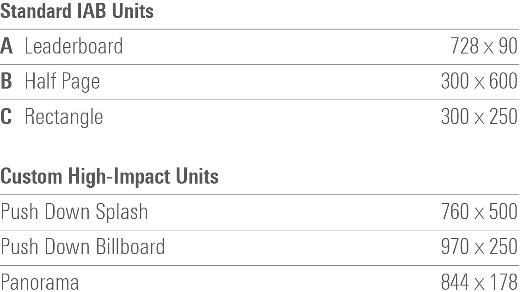This screenshot has height=292, width=523.
Task: Select the 970 x 250 dimension
Action: pyautogui.click(x=479, y=247)
